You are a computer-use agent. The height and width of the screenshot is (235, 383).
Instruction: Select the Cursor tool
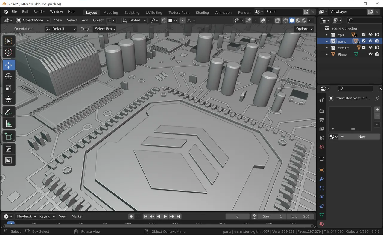coord(9,52)
